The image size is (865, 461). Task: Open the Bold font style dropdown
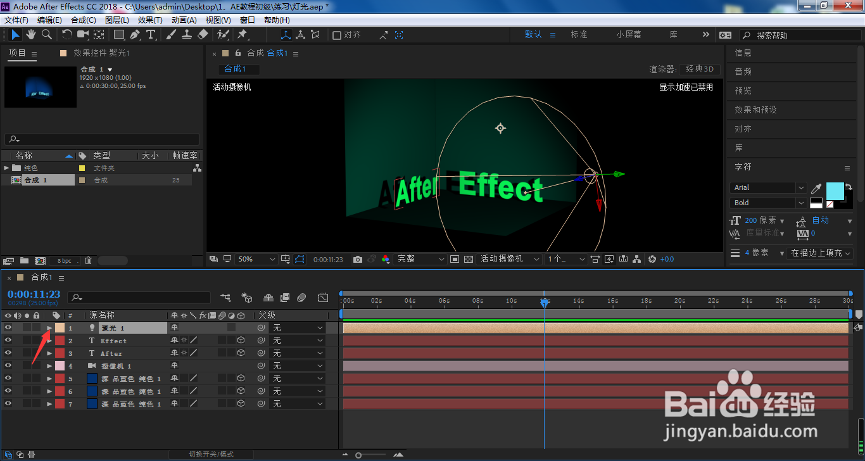point(768,203)
